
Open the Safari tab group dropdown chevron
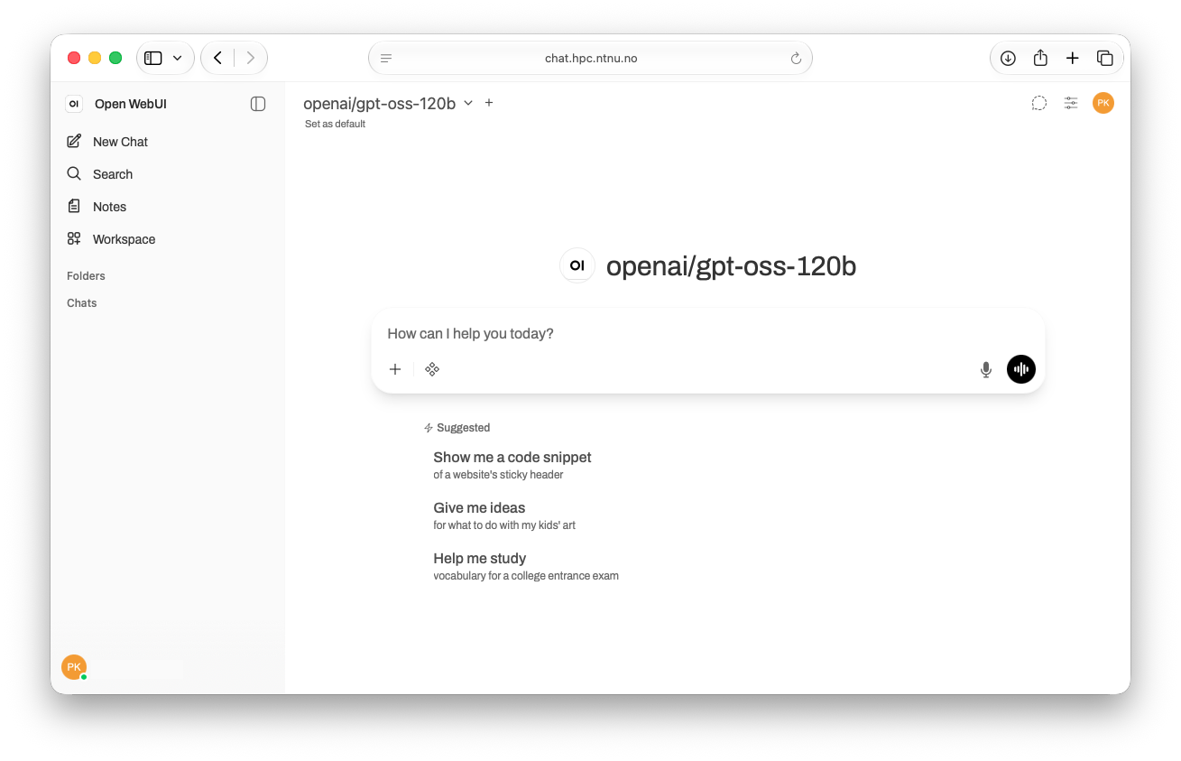pyautogui.click(x=178, y=58)
